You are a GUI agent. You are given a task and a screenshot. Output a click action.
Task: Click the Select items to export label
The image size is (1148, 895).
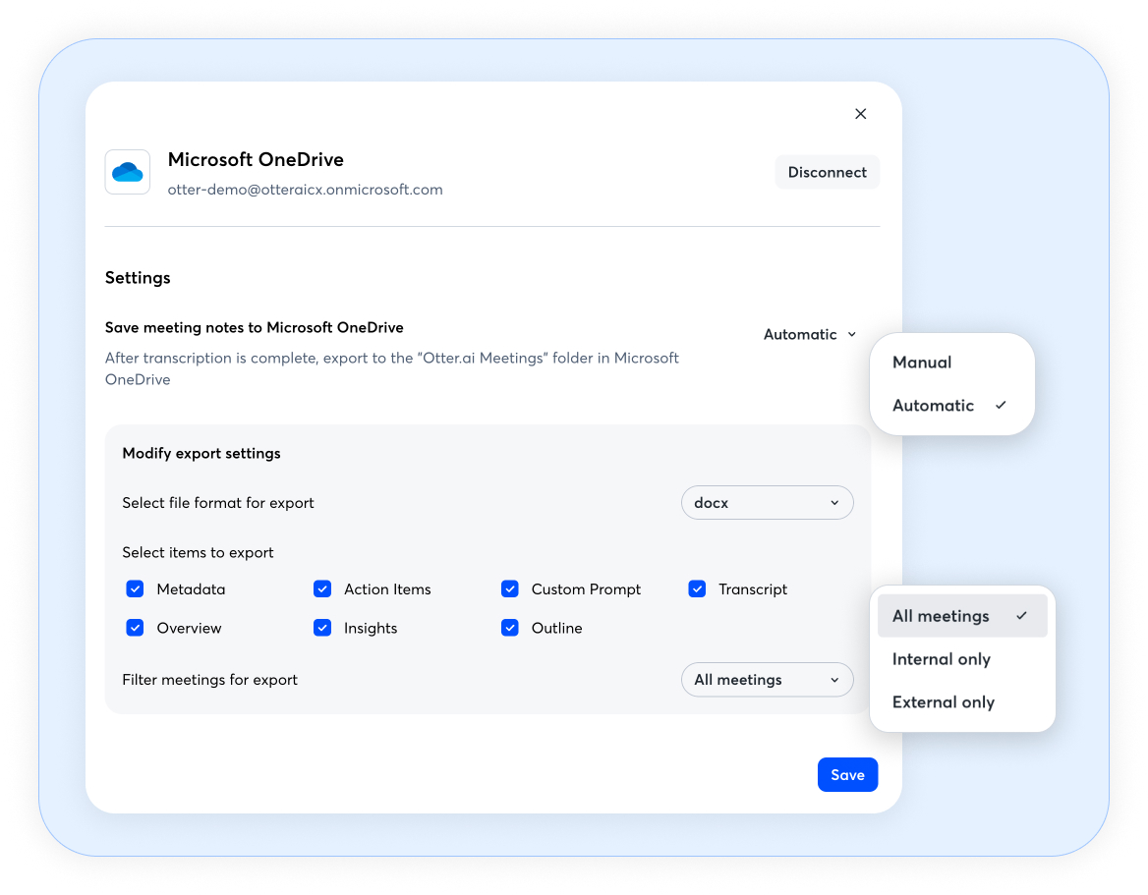198,552
